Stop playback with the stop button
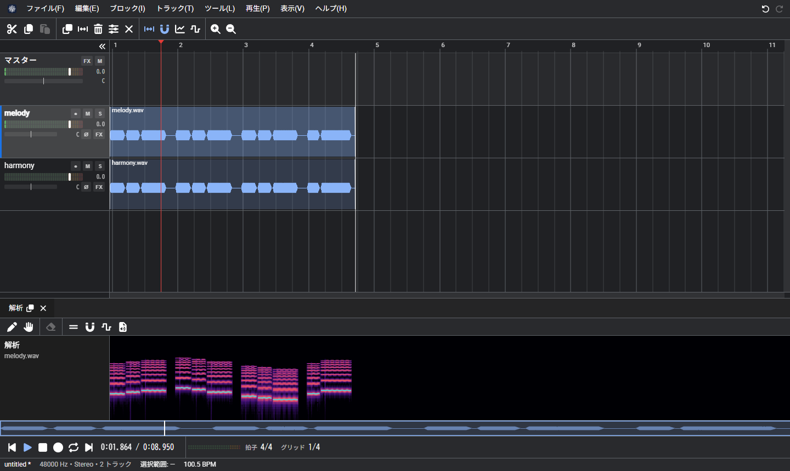790x471 pixels. click(x=43, y=447)
